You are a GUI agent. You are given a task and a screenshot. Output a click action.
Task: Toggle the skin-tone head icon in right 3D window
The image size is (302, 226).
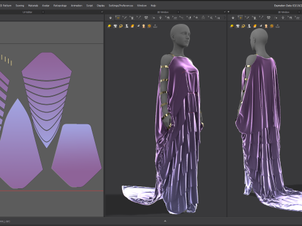(x=266, y=26)
